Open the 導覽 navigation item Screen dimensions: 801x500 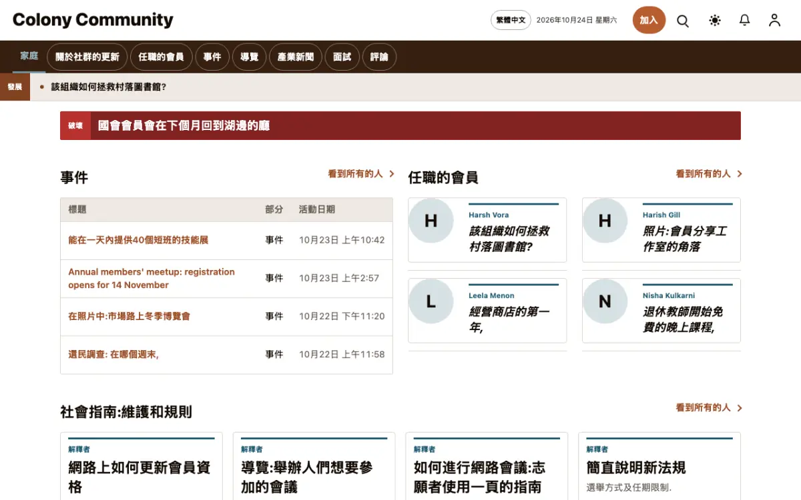click(250, 57)
